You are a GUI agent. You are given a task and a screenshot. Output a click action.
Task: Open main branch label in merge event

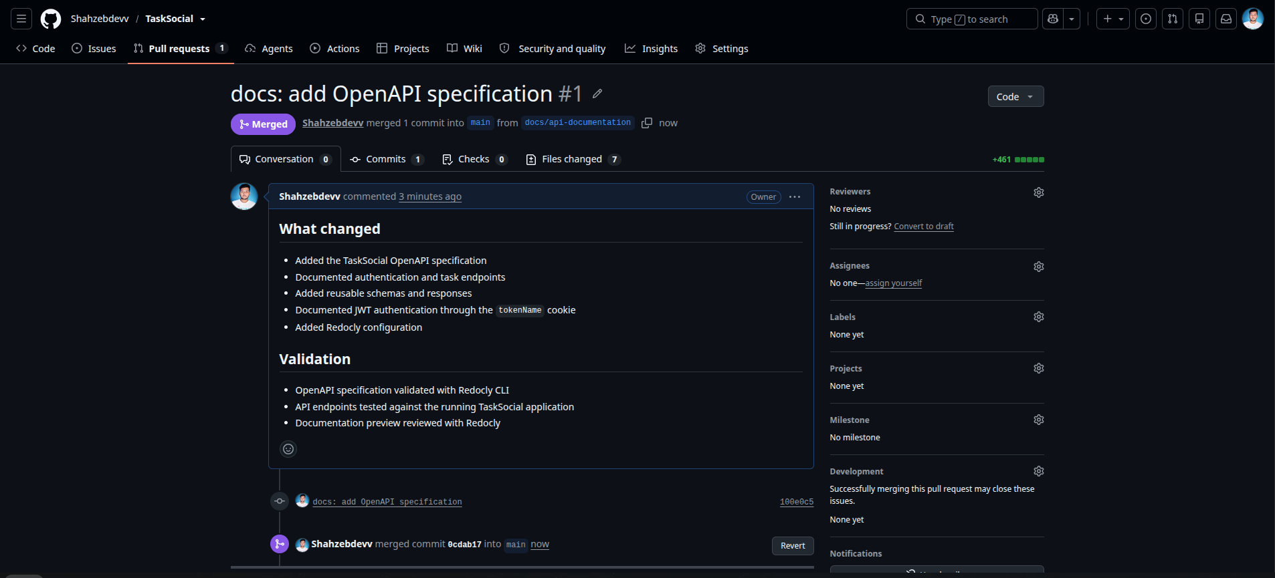coord(516,545)
